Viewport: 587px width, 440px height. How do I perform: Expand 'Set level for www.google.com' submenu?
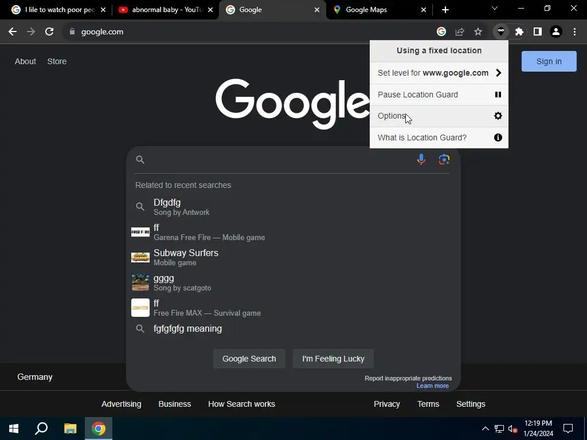click(x=439, y=73)
